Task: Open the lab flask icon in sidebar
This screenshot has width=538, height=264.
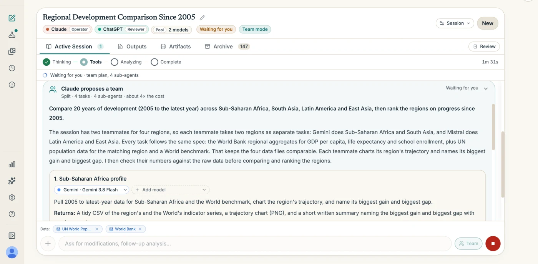Action: click(12, 35)
